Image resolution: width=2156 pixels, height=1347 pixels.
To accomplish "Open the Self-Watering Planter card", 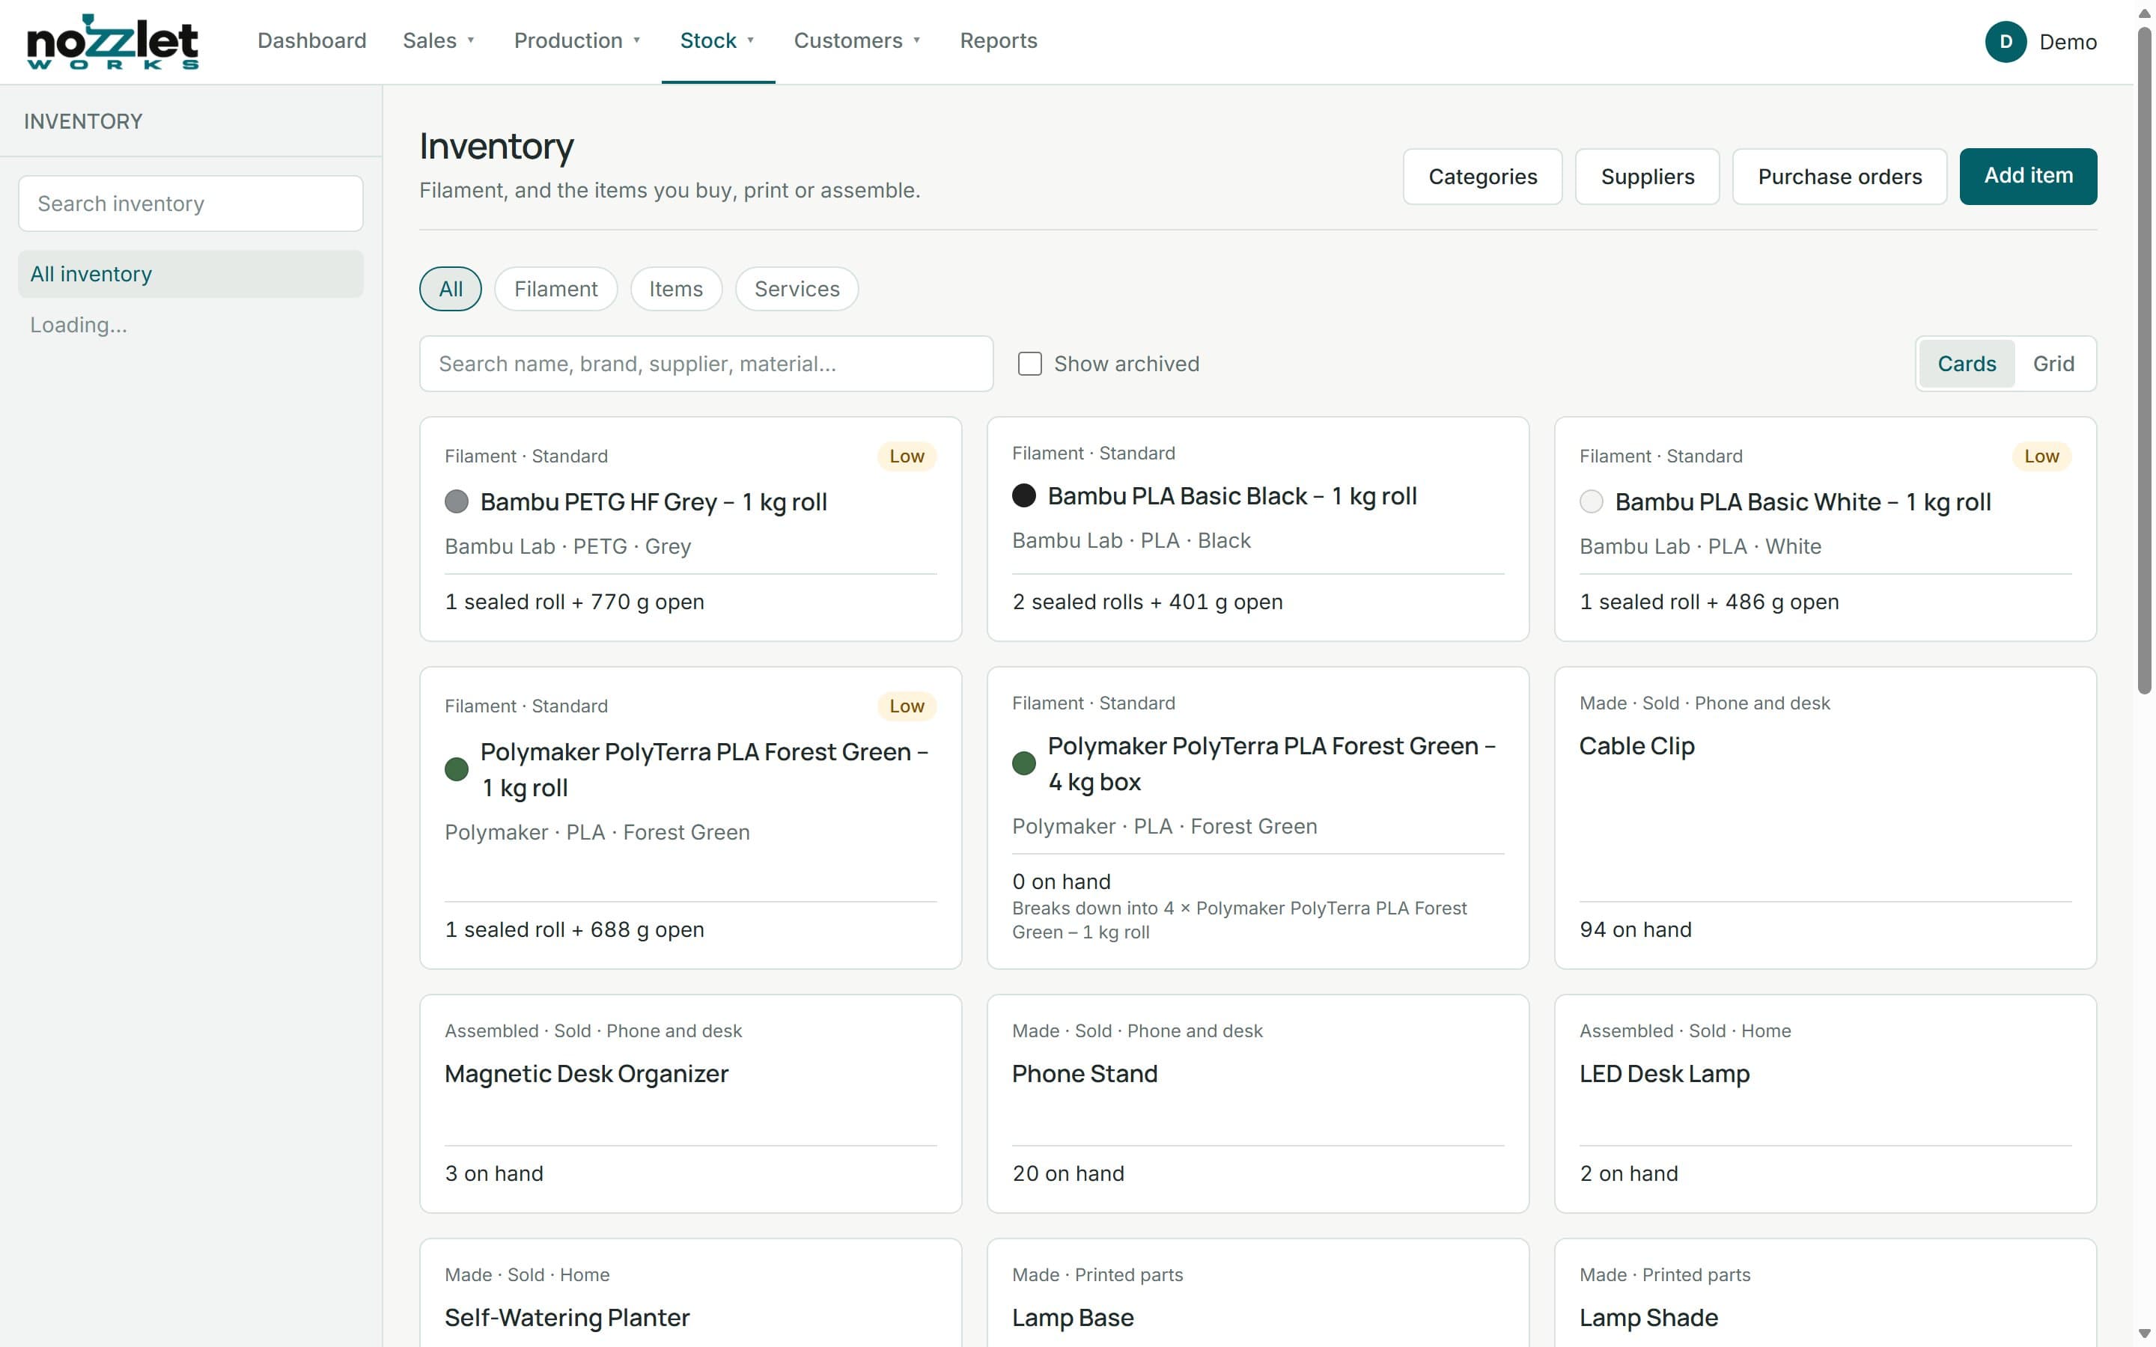I will pyautogui.click(x=690, y=1292).
